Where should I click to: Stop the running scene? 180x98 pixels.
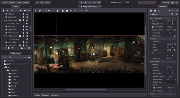(86, 3)
